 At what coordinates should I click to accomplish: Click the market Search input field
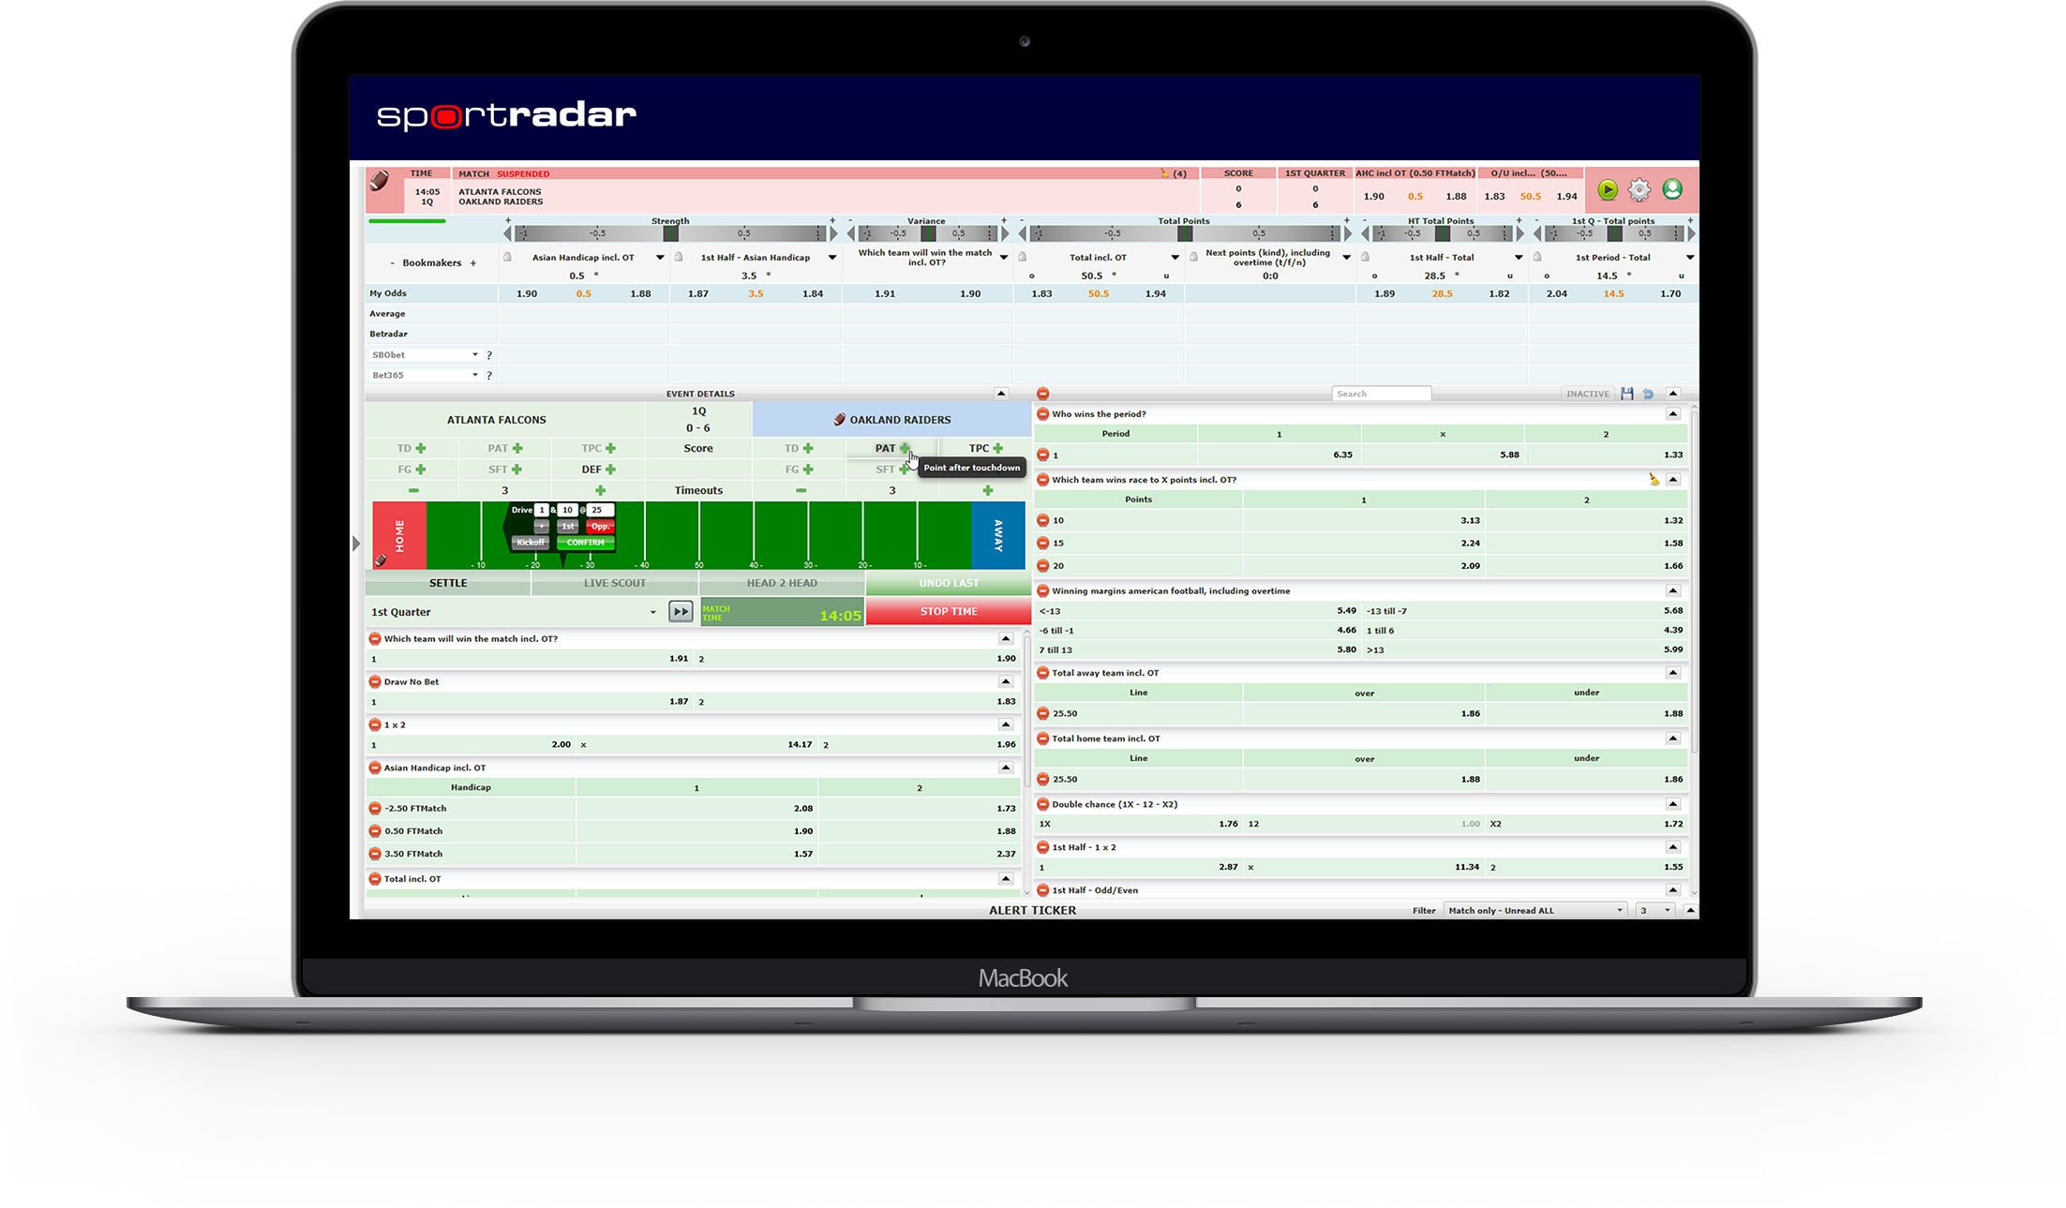tap(1381, 394)
